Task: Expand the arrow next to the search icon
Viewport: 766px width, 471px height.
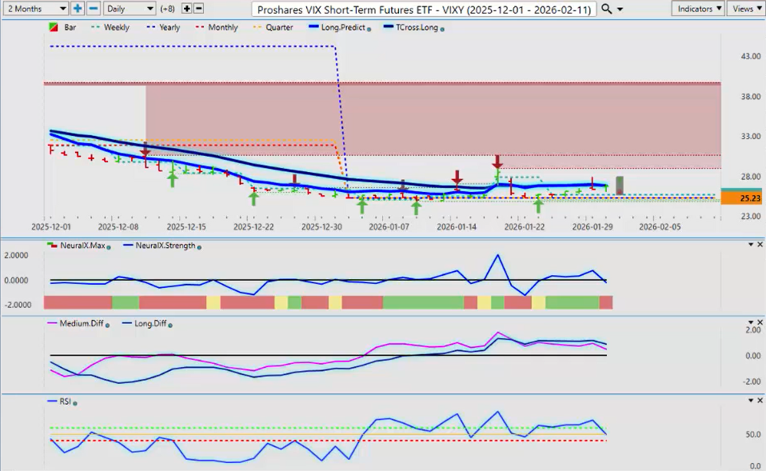Action: (620, 9)
